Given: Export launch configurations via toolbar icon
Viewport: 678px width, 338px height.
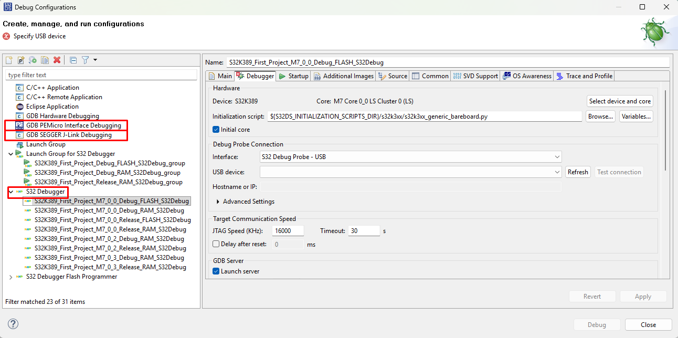Looking at the screenshot, I should click(x=32, y=60).
